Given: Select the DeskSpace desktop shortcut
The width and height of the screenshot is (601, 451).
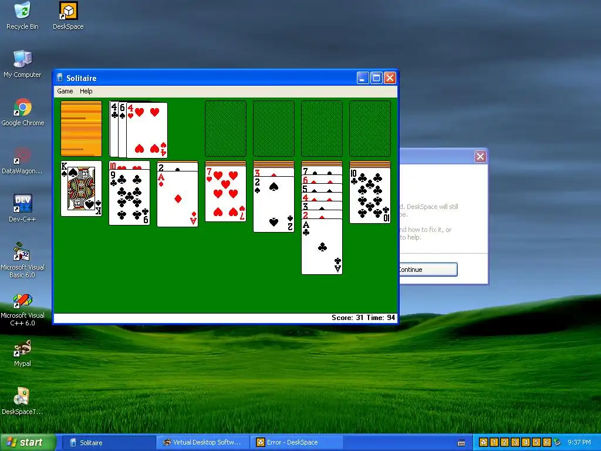Looking at the screenshot, I should click(68, 15).
